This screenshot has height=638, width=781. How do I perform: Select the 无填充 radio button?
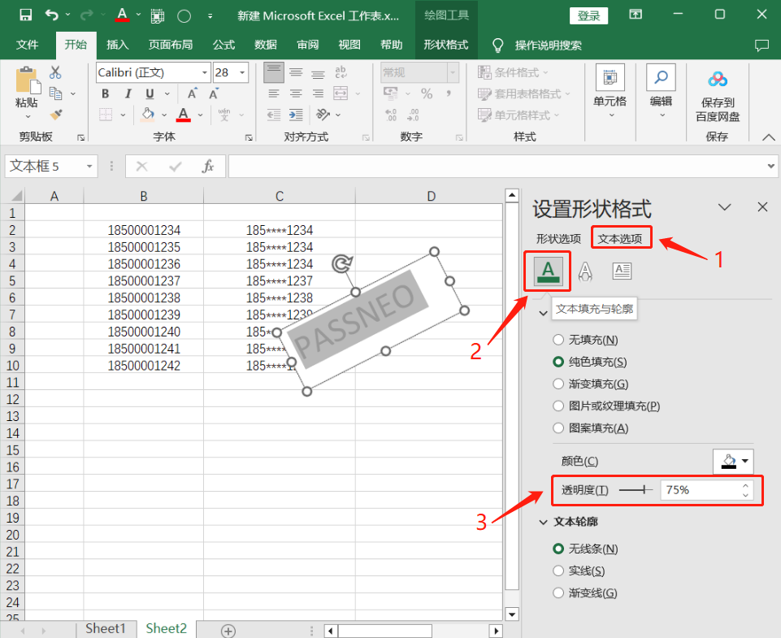(558, 340)
